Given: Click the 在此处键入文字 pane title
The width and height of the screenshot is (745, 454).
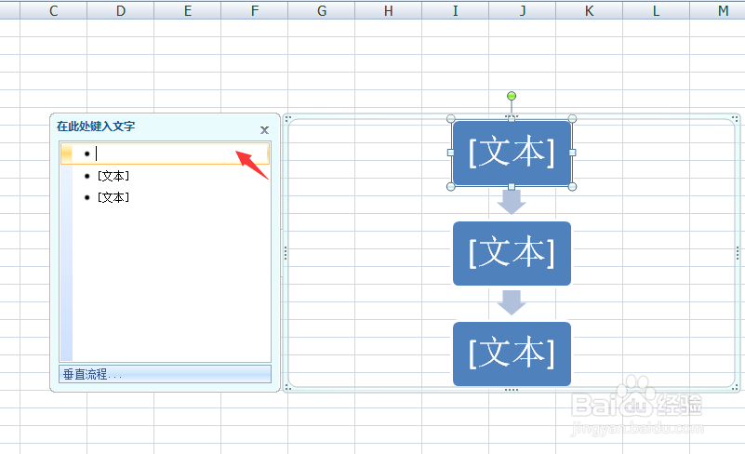Looking at the screenshot, I should pyautogui.click(x=96, y=127).
